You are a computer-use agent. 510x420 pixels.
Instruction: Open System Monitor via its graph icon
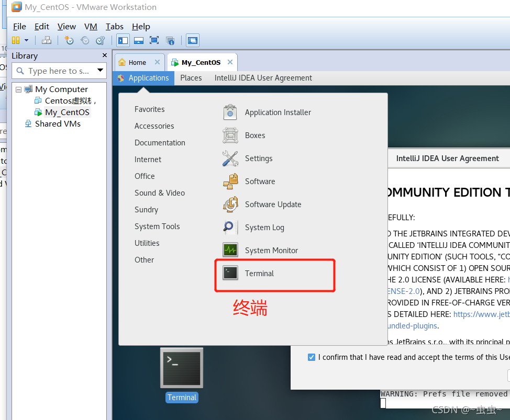tap(230, 250)
